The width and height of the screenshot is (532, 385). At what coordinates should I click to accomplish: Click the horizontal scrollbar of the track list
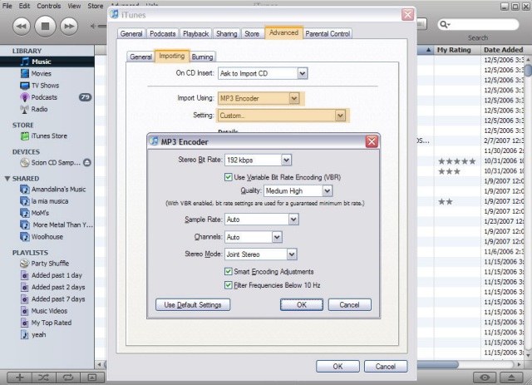[438, 365]
